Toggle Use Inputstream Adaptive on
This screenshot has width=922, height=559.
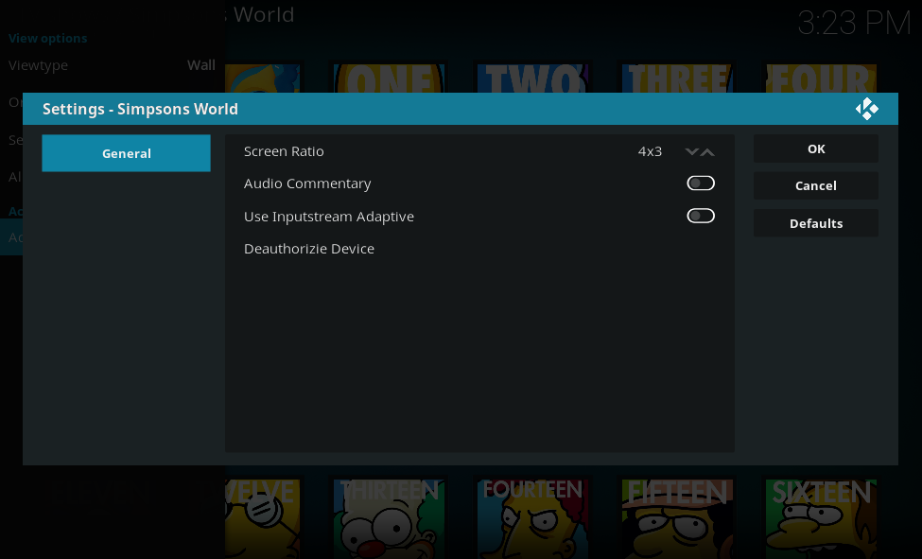coord(700,217)
